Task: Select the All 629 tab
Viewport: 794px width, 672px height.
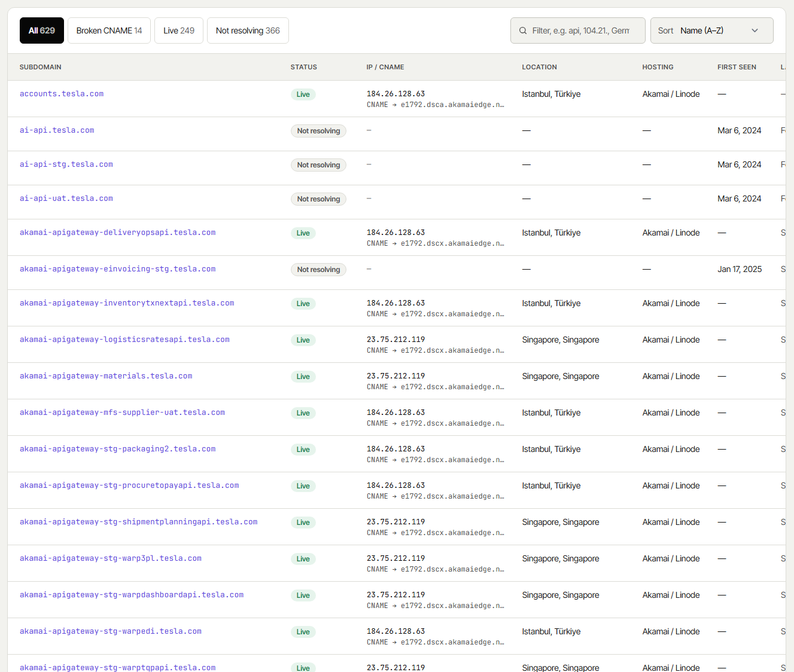Action: tap(42, 30)
